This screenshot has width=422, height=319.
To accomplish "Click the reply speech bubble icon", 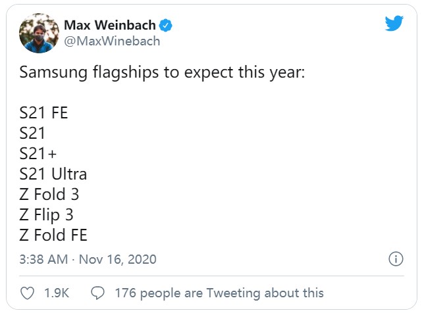I will pos(97,293).
